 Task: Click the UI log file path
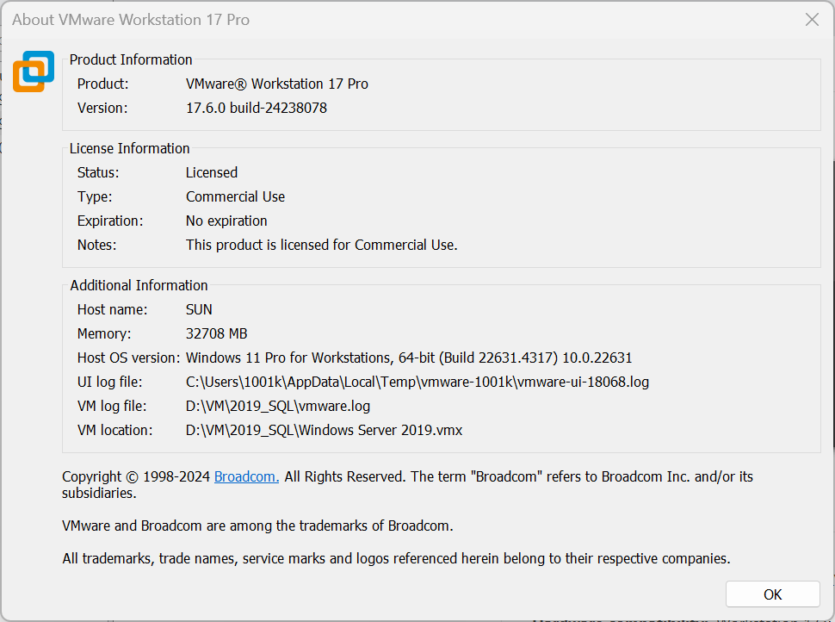tap(417, 382)
